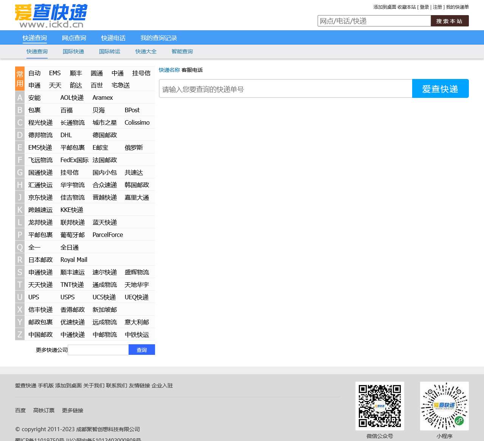Open the 快递电话 section
This screenshot has height=441, width=484.
click(113, 37)
